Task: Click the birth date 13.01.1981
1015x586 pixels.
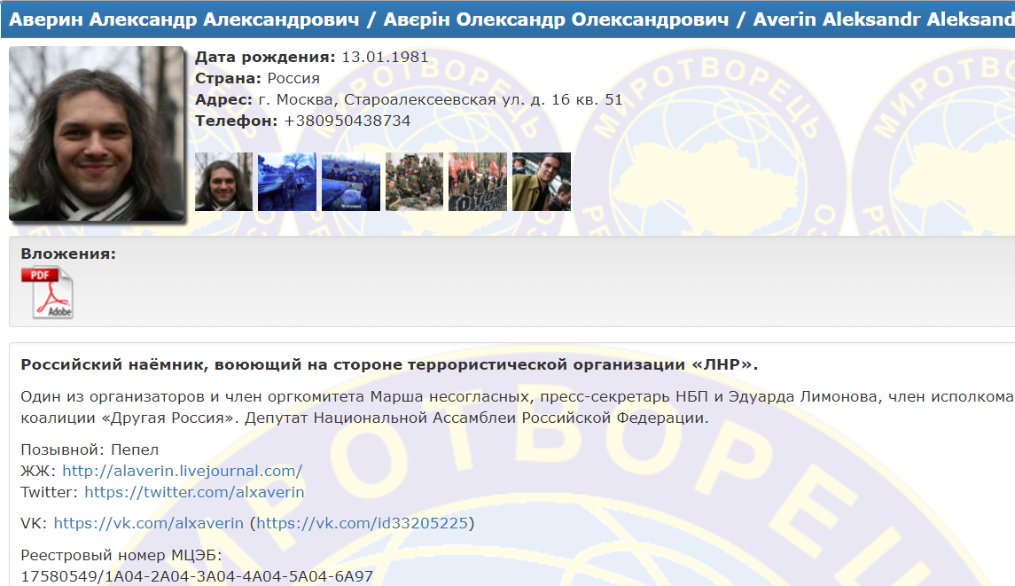Action: coord(385,57)
